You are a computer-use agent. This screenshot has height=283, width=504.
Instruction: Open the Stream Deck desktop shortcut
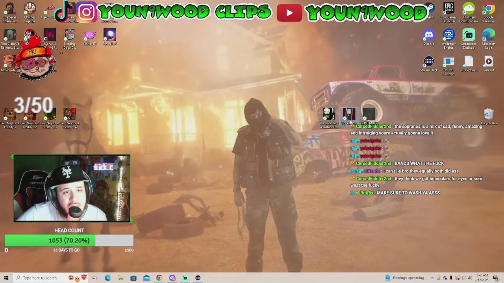click(x=429, y=64)
